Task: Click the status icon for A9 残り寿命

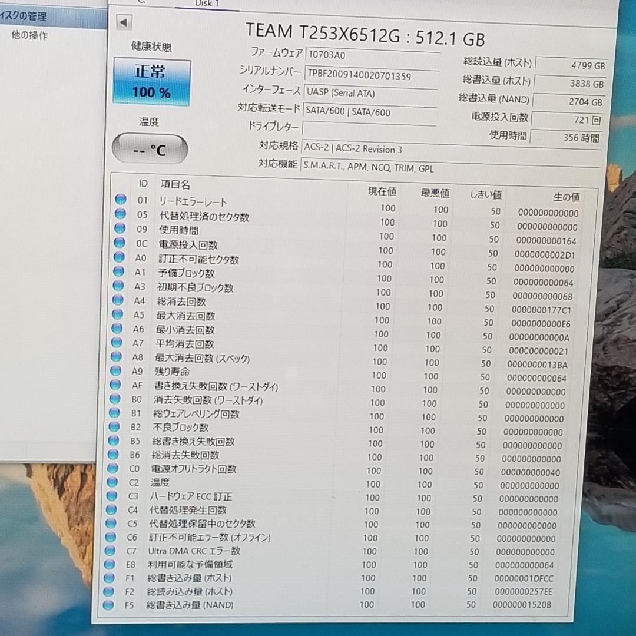Action: [115, 371]
